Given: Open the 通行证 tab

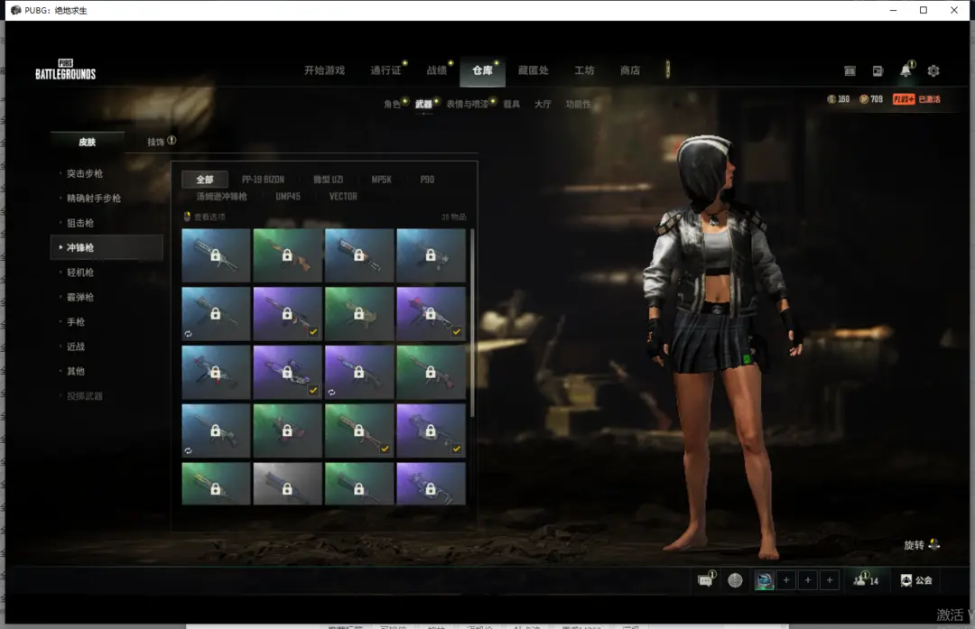Looking at the screenshot, I should pos(386,70).
